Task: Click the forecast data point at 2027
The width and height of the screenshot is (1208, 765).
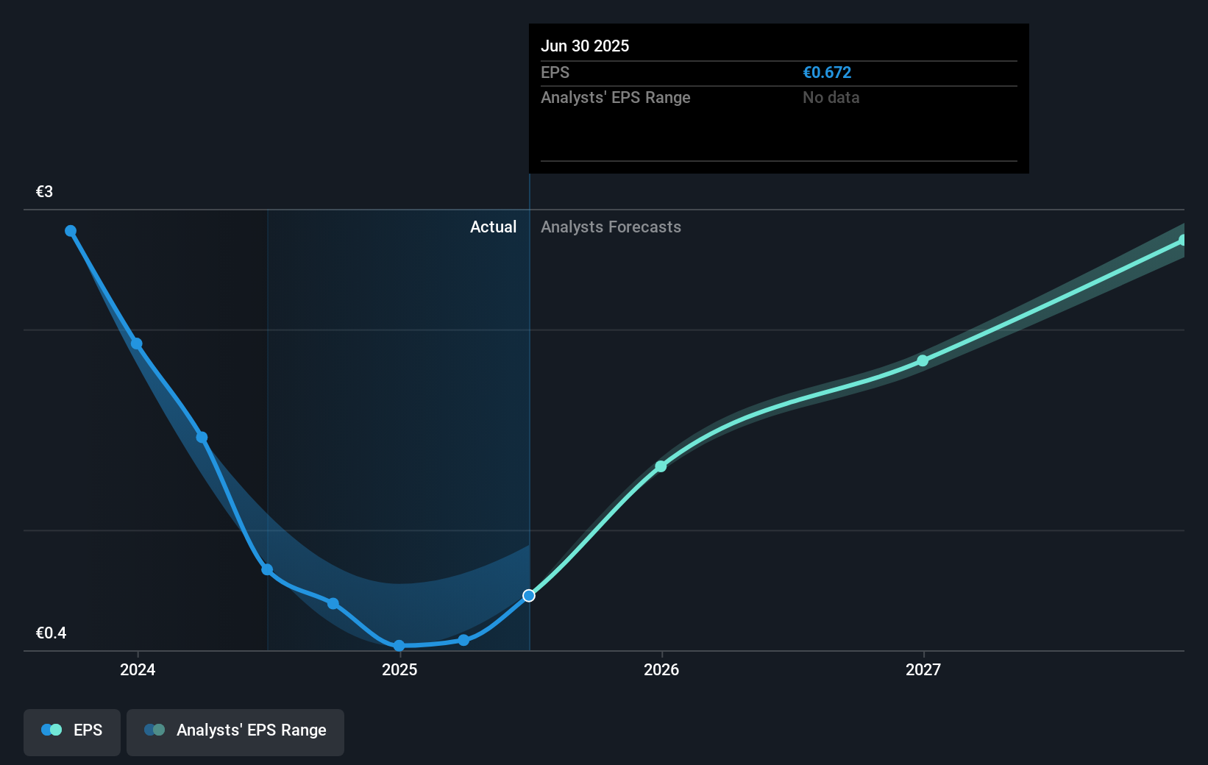Action: pos(923,361)
